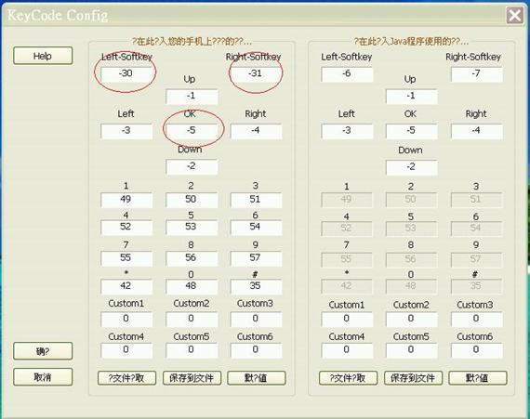Click the 取消 cancel button
The image size is (530, 419).
43,377
